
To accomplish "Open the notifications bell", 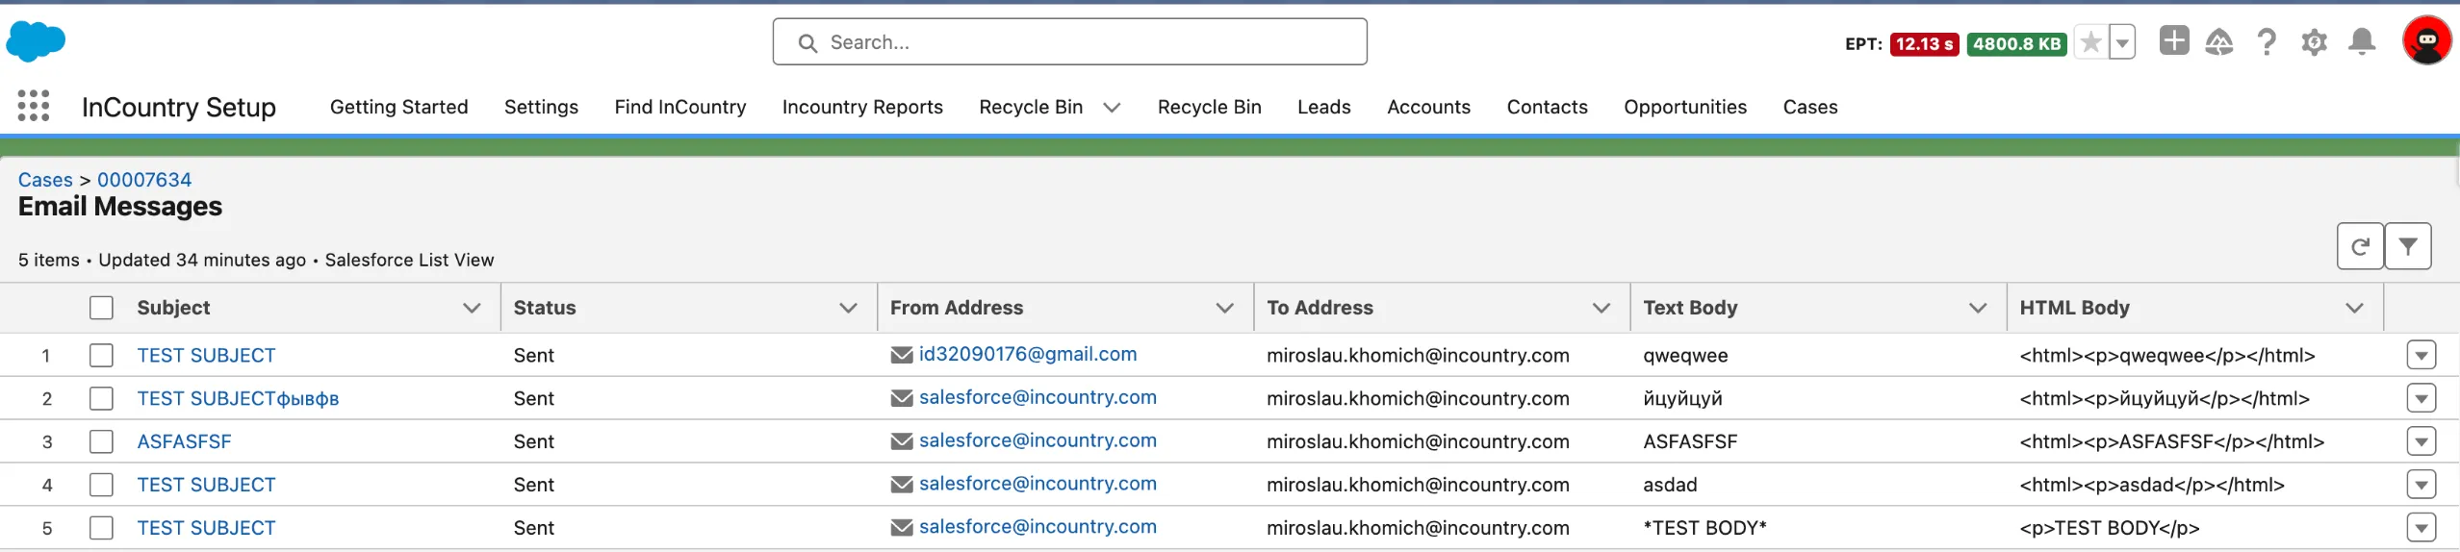I will (x=2361, y=42).
